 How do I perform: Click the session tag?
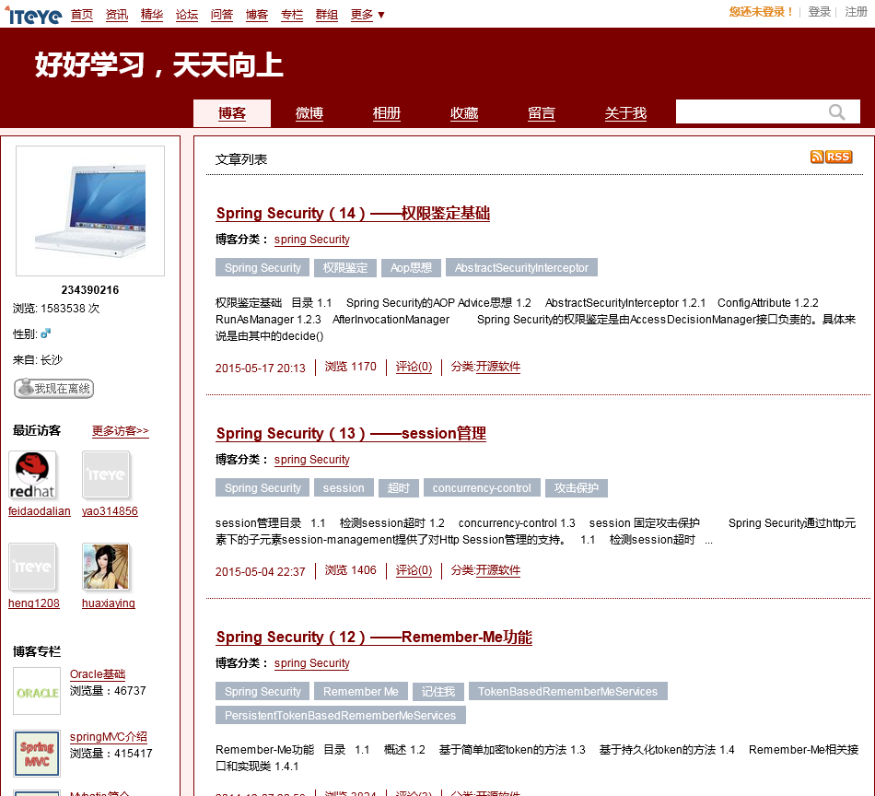(x=344, y=488)
